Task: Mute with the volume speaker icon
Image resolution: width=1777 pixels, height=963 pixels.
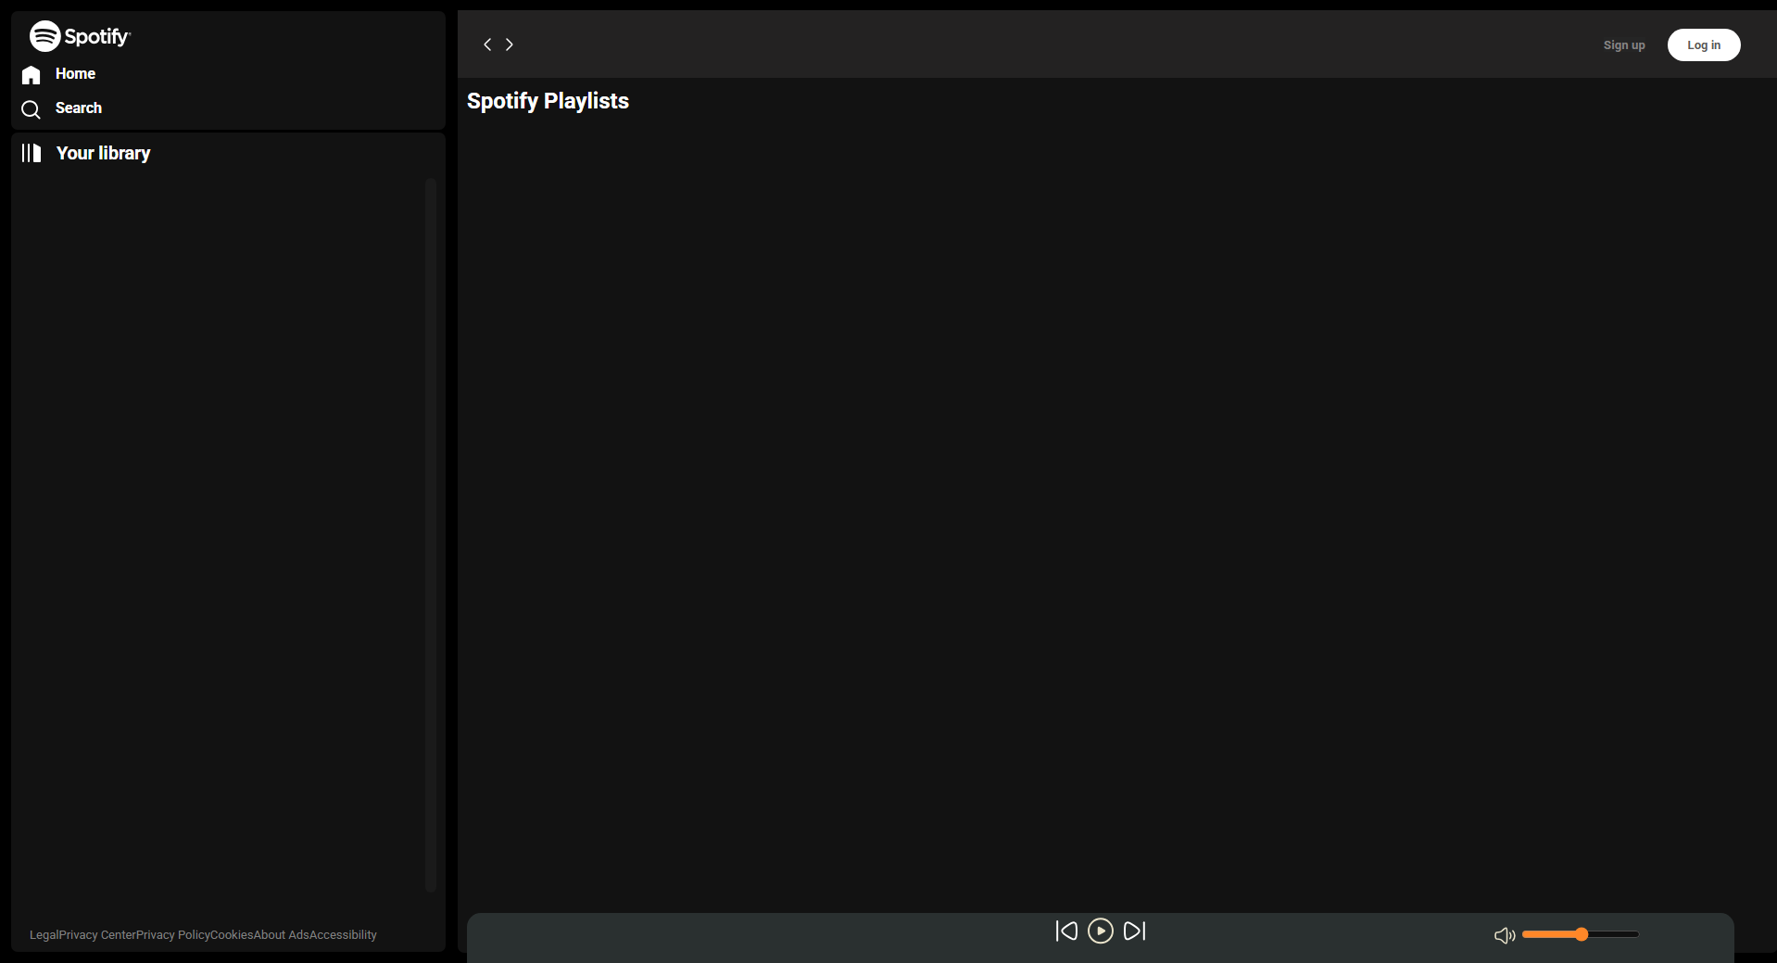Action: click(1505, 935)
